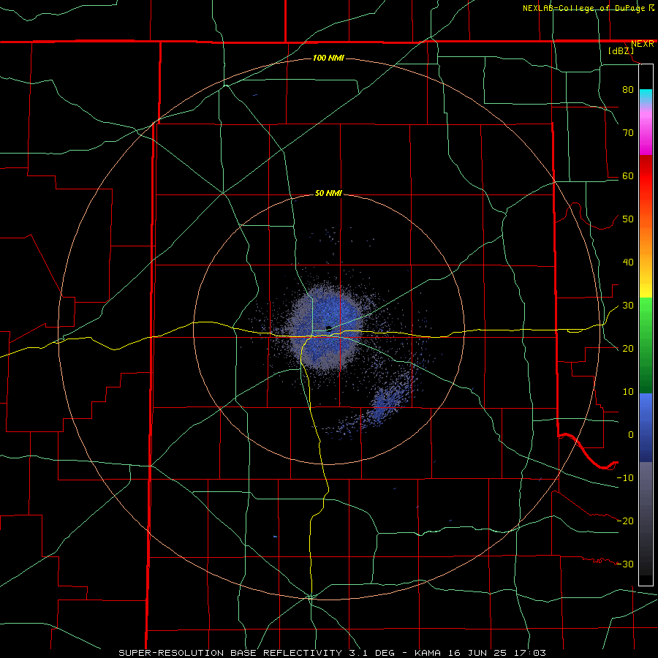
Task: Click the 100 NMI range ring label
Action: pos(328,58)
